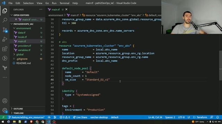The width and height of the screenshot is (222, 124).
Task: Click weather widget 55°F Sunny
Action: coord(198,122)
